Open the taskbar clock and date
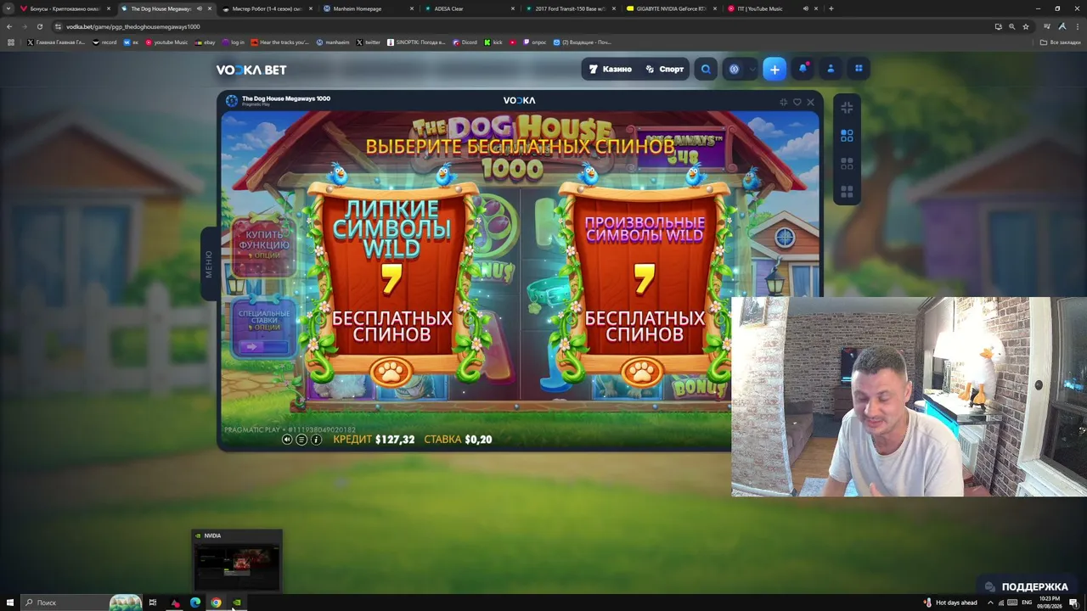Screen dimensions: 1087x611 click(x=1050, y=603)
